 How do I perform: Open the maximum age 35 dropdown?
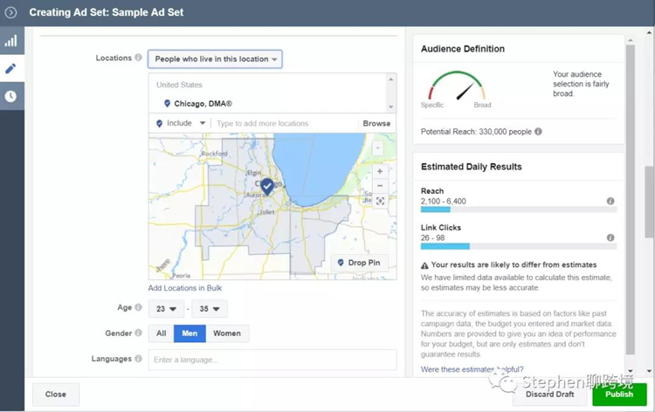click(x=210, y=309)
